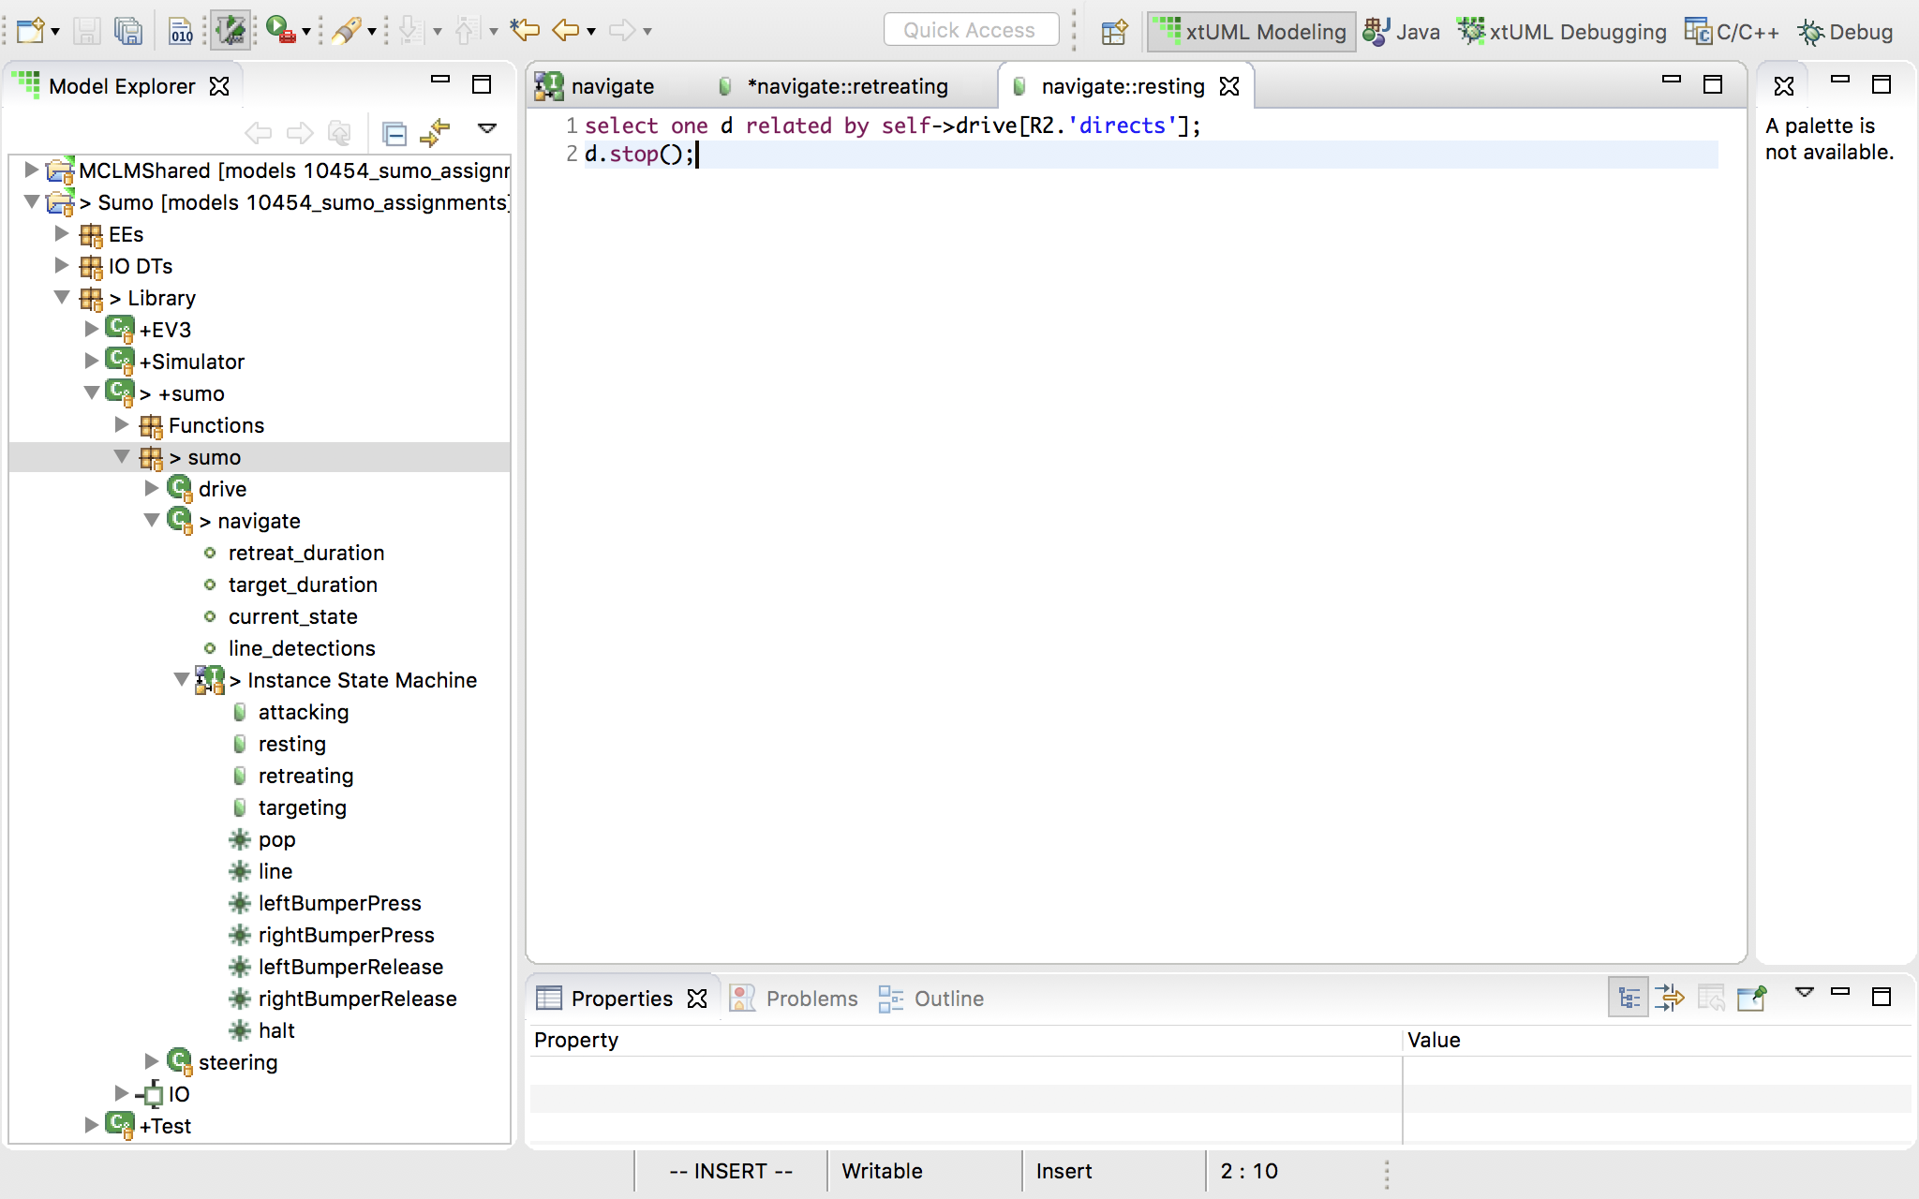Click the Last Edit Location arrow icon
1919x1199 pixels.
point(525,31)
